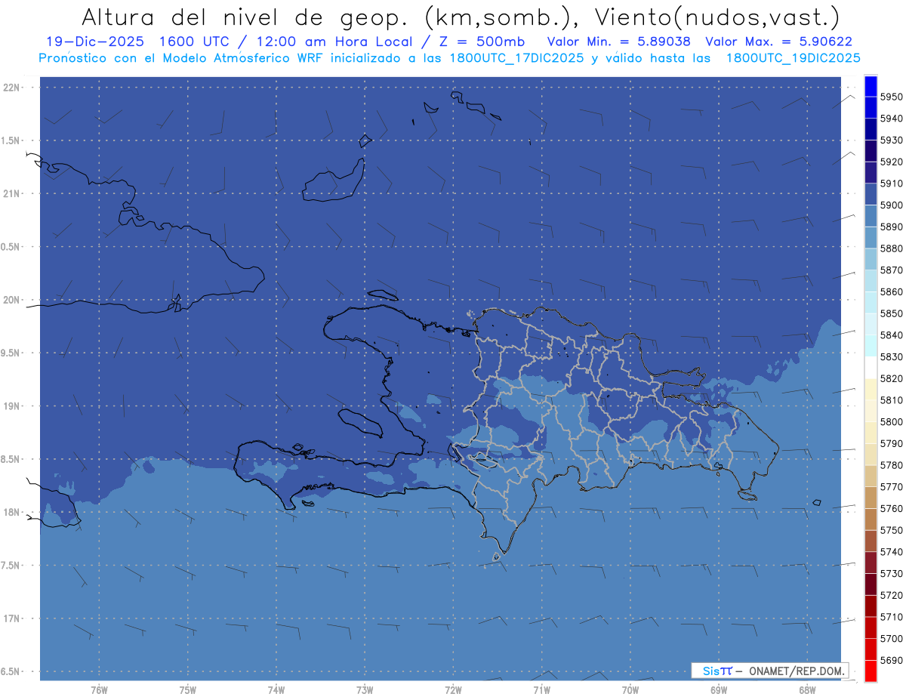Click the 5760 color scale label
This screenshot has width=906, height=700.
[891, 508]
